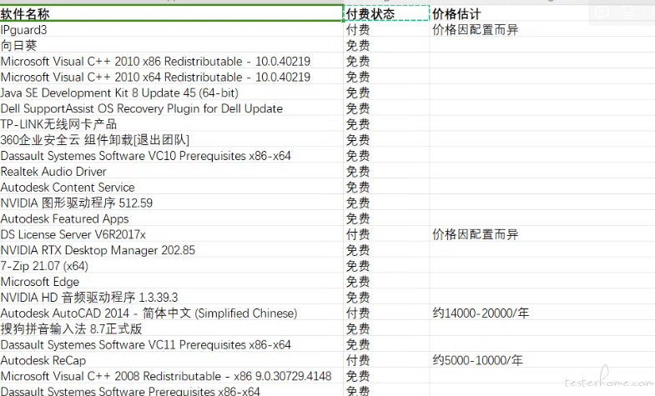655x396 pixels.
Task: Select the Realtek Audio Driver cell
Action: coord(171,171)
